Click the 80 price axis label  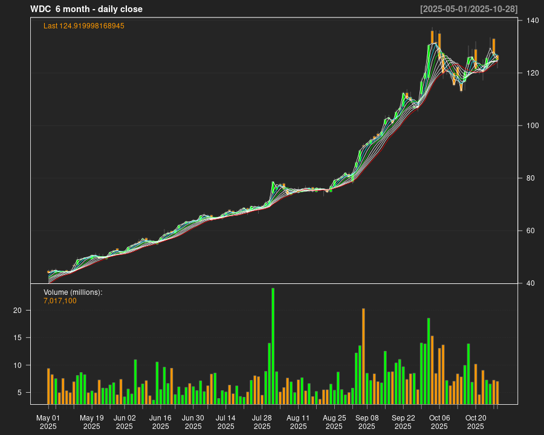coord(531,178)
